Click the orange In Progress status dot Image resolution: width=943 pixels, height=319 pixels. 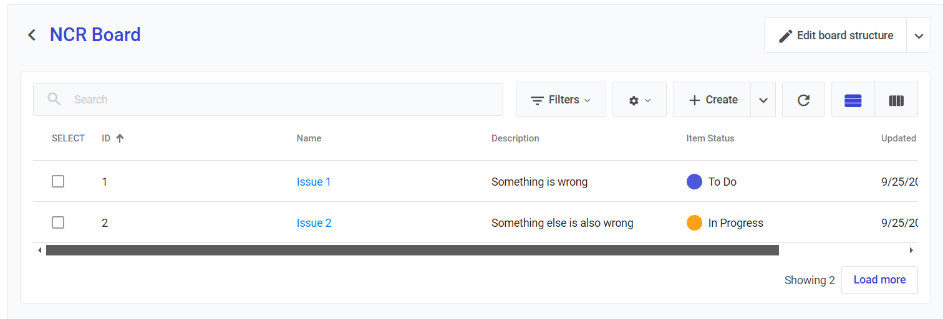pos(694,222)
